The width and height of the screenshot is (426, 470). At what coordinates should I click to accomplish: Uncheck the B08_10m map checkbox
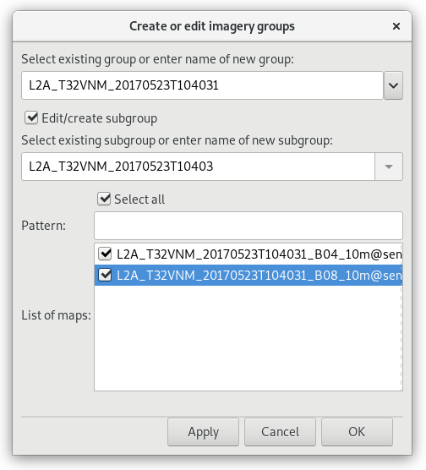[105, 275]
